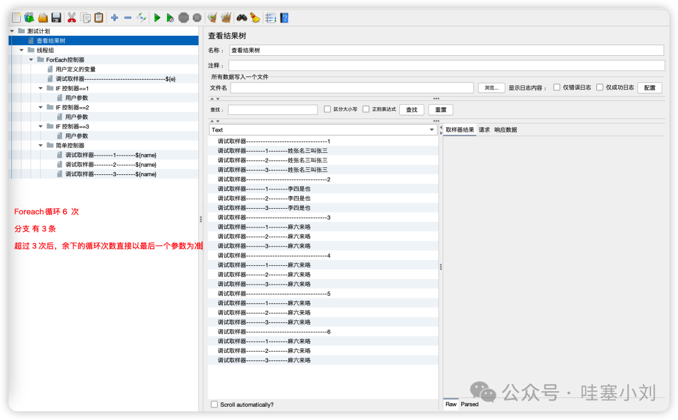Screen dimensions: 678x420
Task: Click into the 注释 input field
Action: 447,65
